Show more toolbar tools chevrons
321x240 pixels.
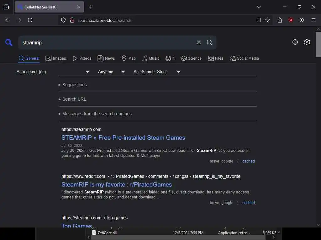pyautogui.click(x=302, y=20)
